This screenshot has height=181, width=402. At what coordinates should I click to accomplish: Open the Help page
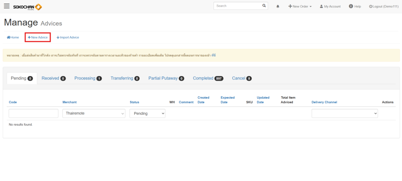[x=355, y=7]
